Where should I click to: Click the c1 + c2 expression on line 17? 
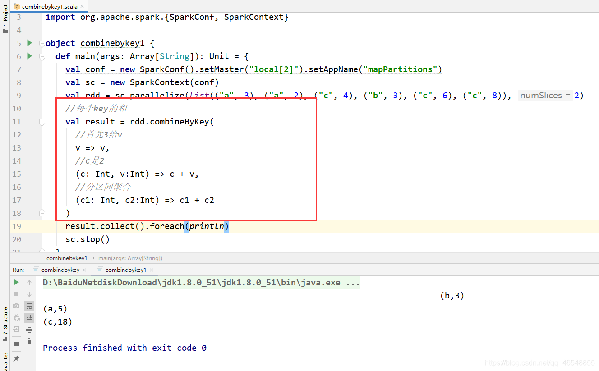point(197,200)
